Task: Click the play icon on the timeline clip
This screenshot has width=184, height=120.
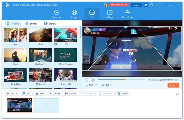Action: pyautogui.click(x=10, y=110)
